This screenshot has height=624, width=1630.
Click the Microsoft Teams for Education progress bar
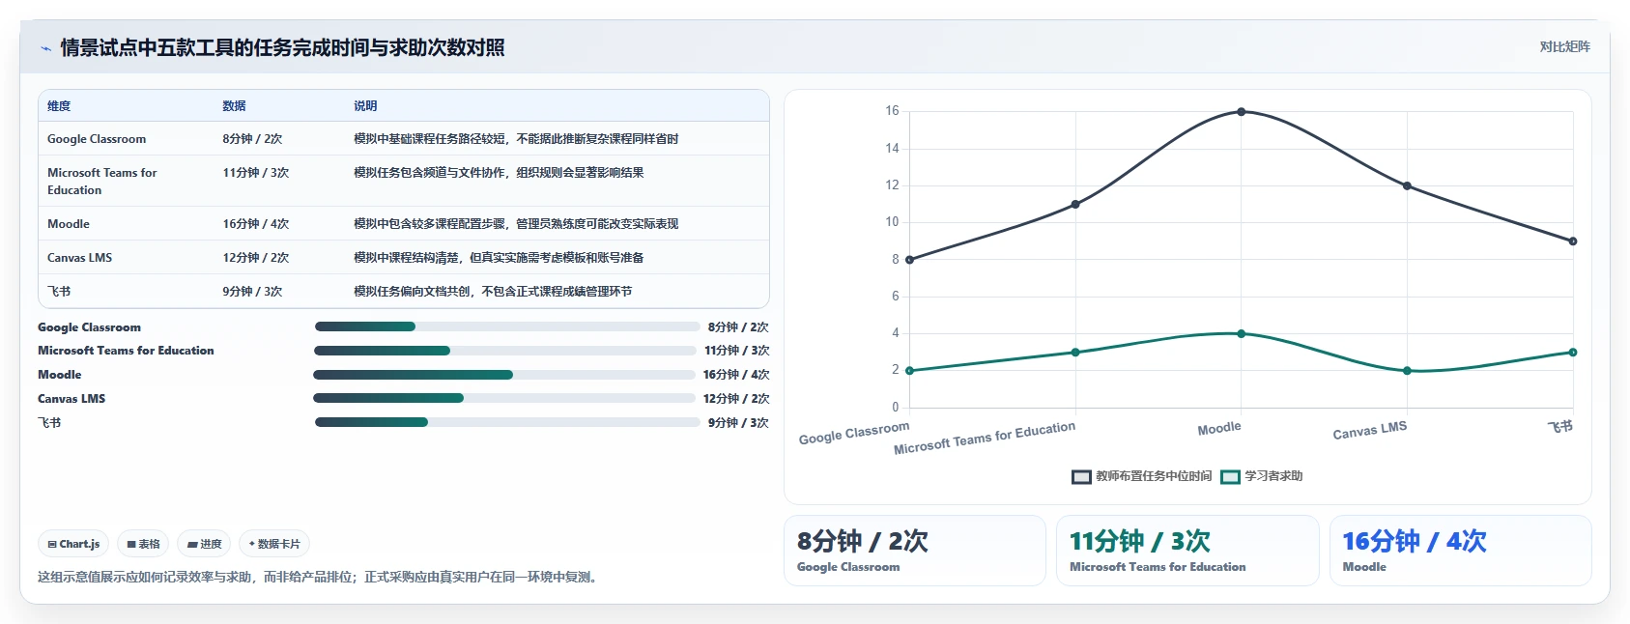click(505, 351)
